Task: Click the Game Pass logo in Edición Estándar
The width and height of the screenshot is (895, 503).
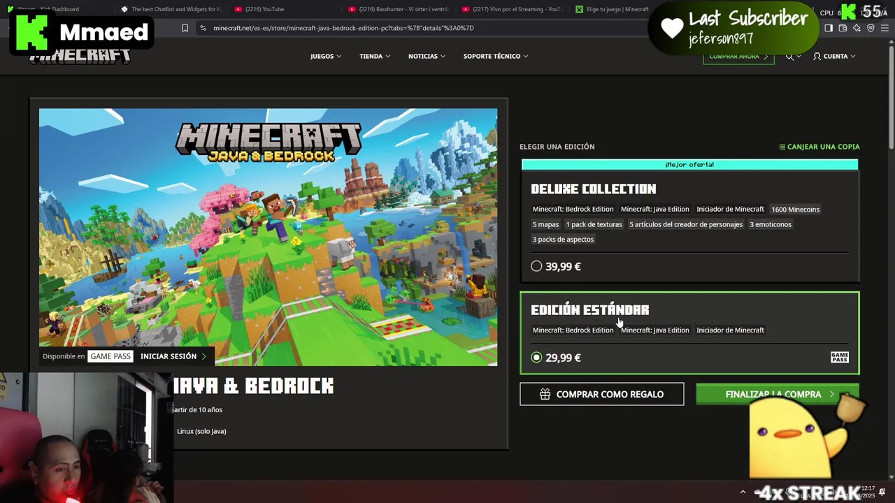Action: [839, 357]
